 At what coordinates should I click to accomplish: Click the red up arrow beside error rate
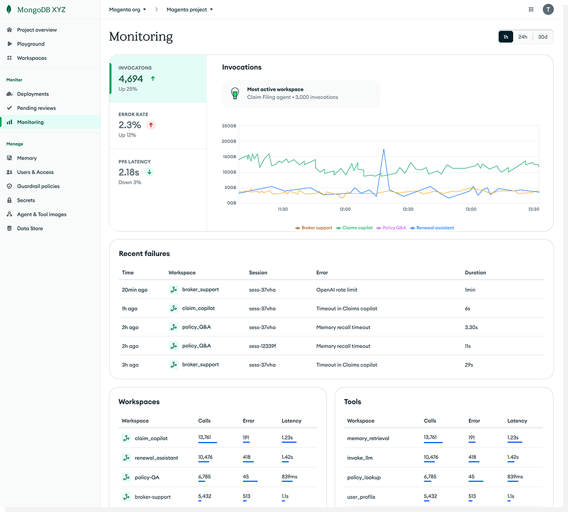[151, 125]
